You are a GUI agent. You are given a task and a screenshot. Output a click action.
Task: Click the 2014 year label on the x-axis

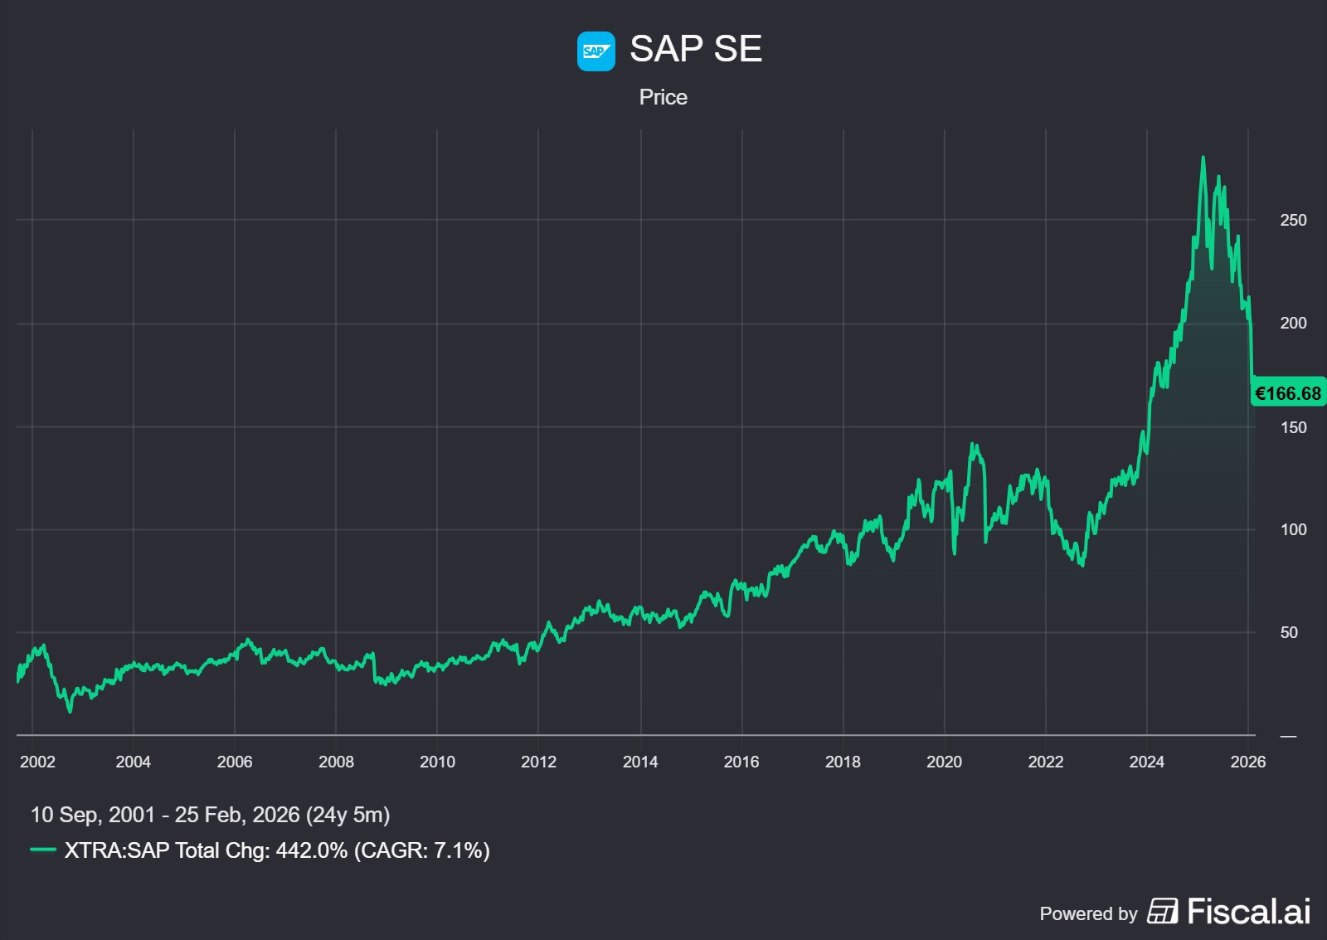639,762
